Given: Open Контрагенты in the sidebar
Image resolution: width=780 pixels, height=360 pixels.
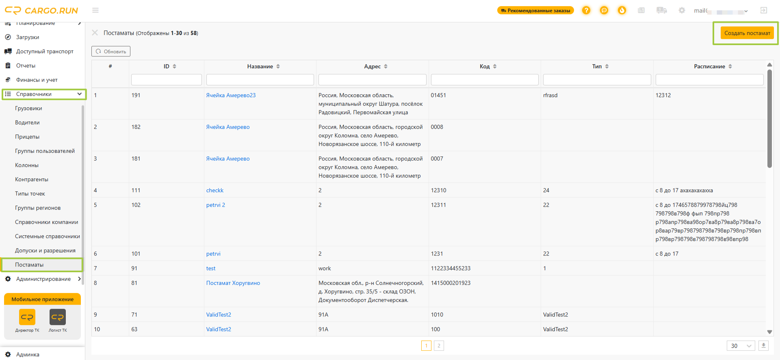Looking at the screenshot, I should click(32, 179).
